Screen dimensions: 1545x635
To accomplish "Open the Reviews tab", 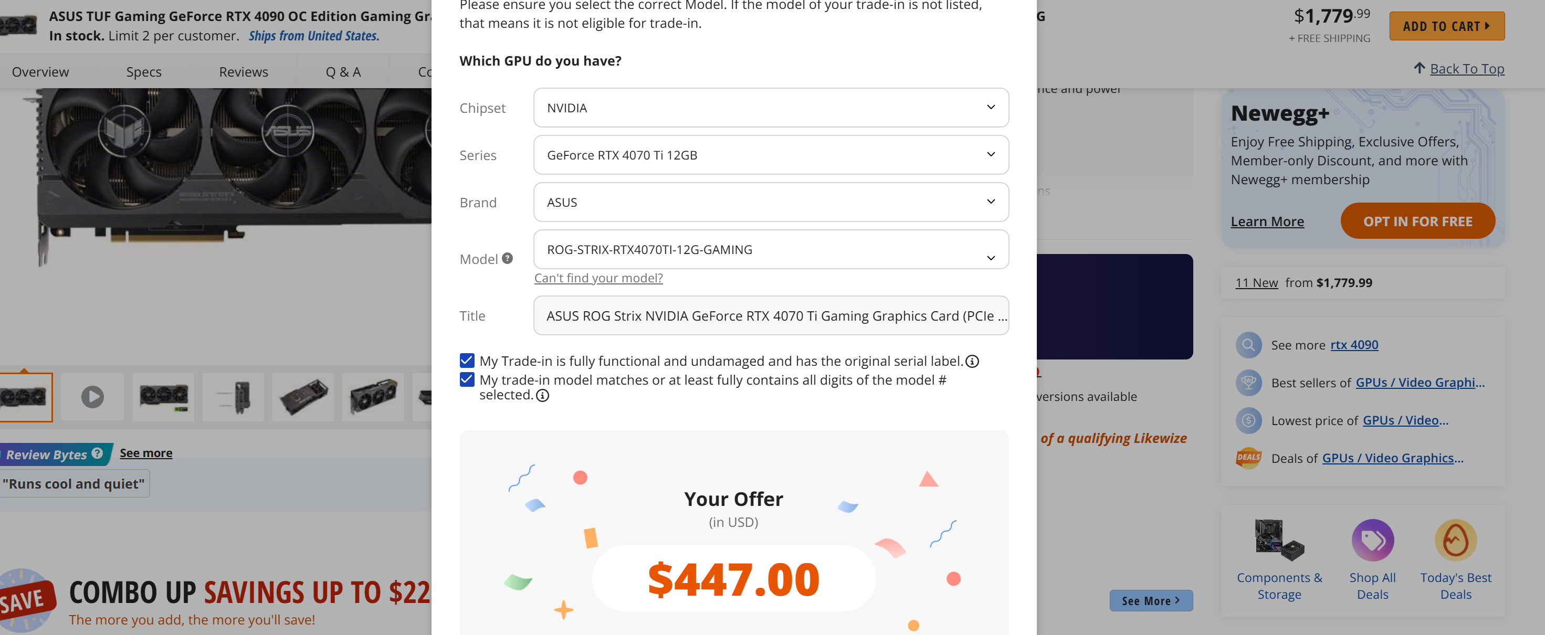I will [x=244, y=72].
